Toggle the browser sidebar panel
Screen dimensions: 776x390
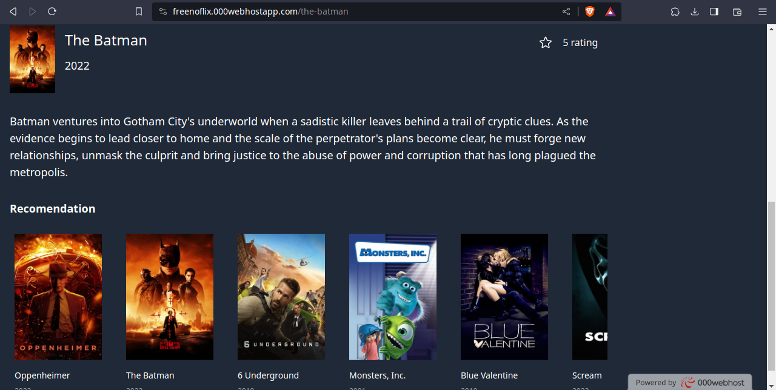click(714, 12)
